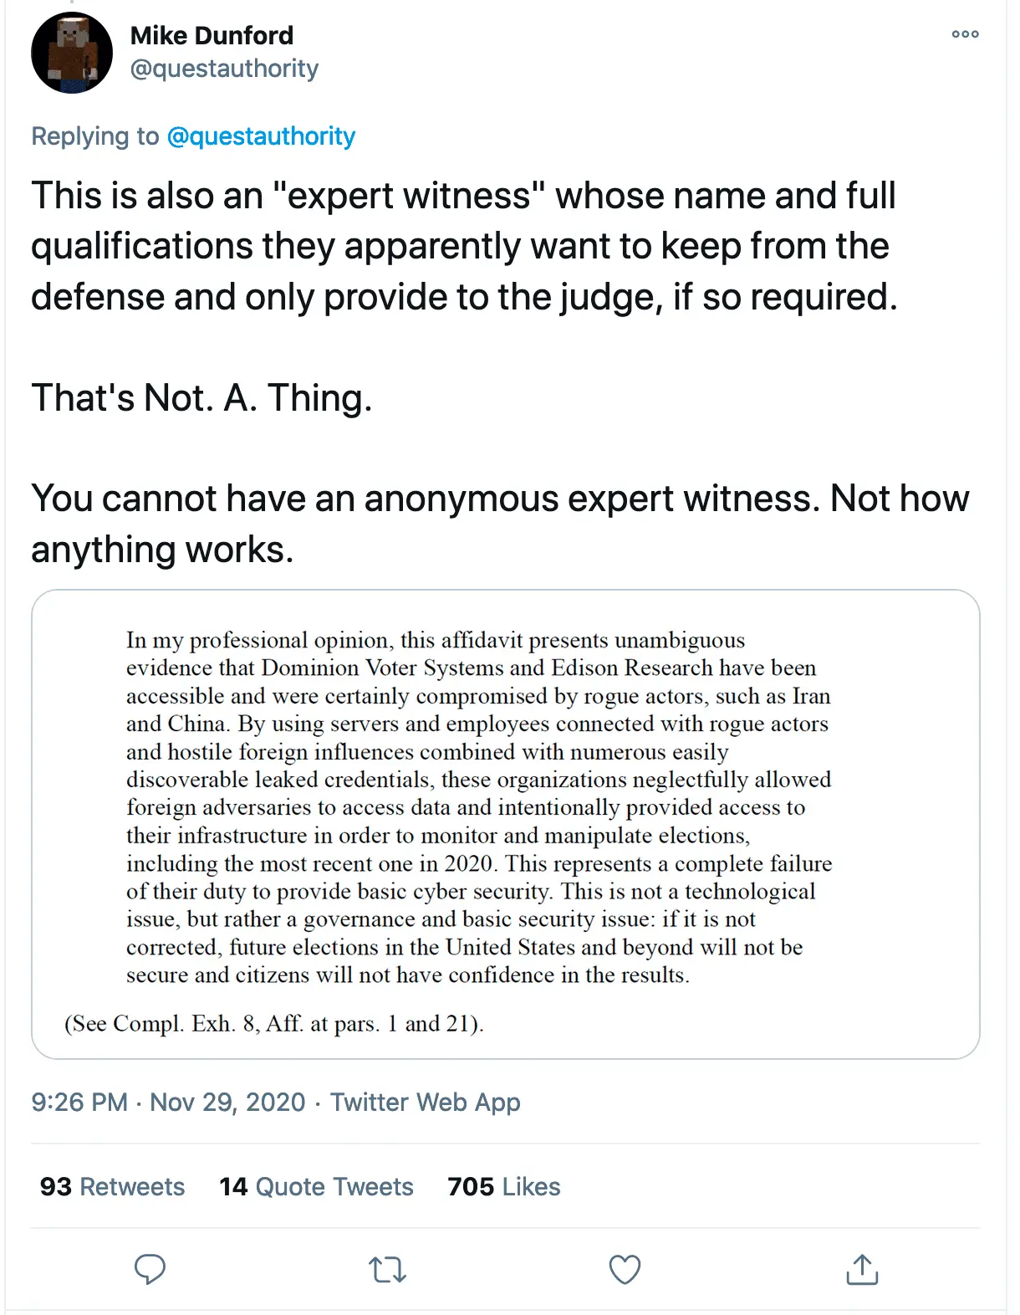This screenshot has height=1315, width=1020.
Task: Open the Mike Dunford display name
Action: click(212, 35)
